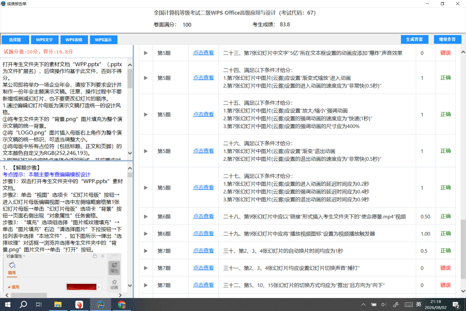466x311 pixels.
Task: Open the red-and-white app on the taskbar
Action: click(x=79, y=305)
